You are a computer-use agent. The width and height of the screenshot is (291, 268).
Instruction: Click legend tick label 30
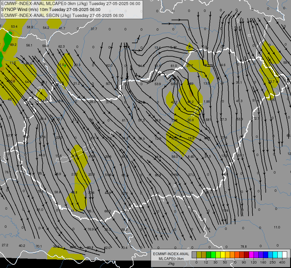coord(215,262)
